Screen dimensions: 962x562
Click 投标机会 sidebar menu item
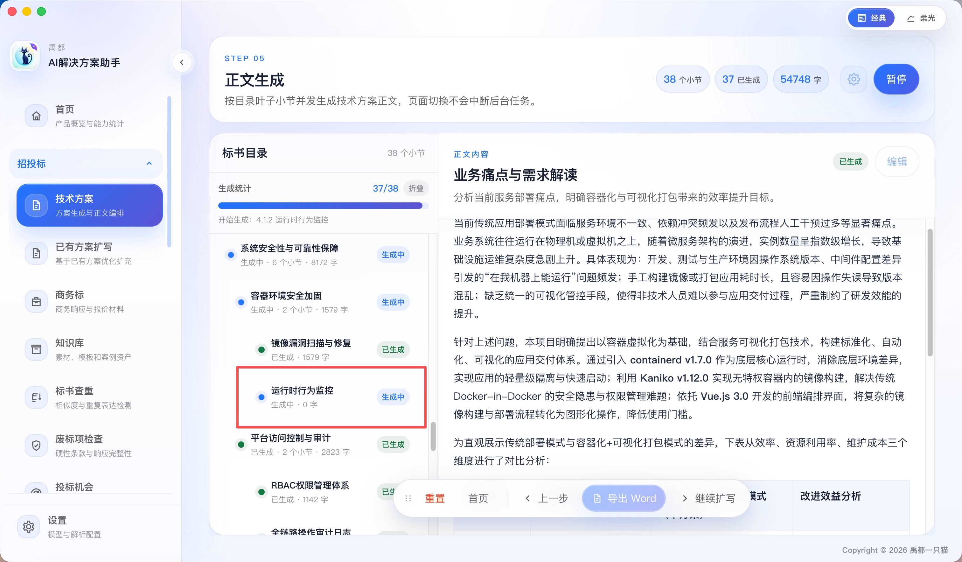[x=90, y=487]
